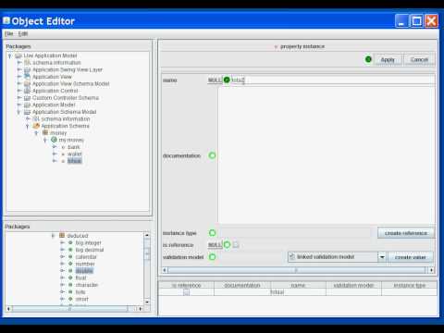The width and height of the screenshot is (444, 333).
Task: Click the NULL toggle in the name row
Action: [x=215, y=80]
